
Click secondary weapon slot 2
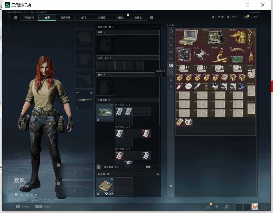75,189
